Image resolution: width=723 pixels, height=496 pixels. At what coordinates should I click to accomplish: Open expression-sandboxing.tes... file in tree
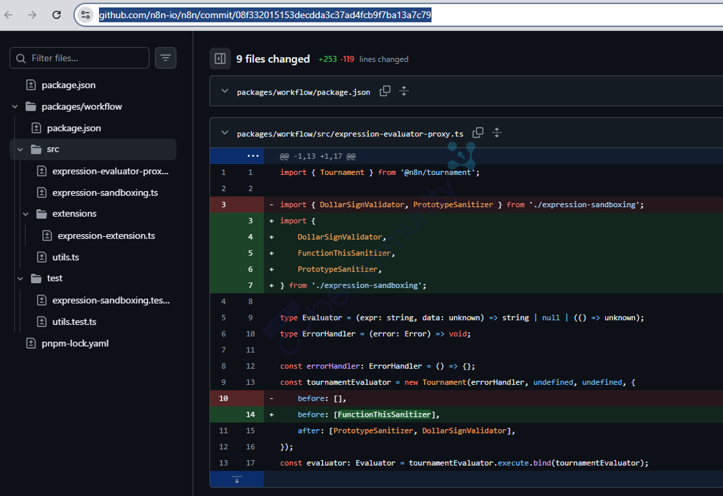click(111, 300)
